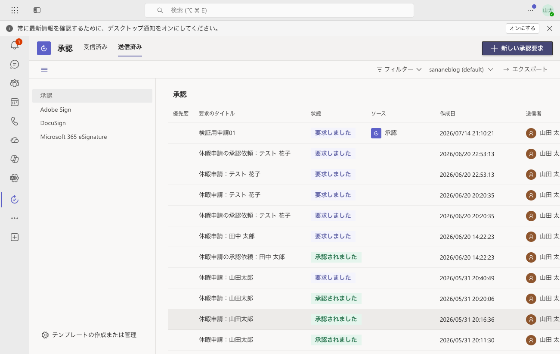Open the Activity bell notifications

click(15, 45)
